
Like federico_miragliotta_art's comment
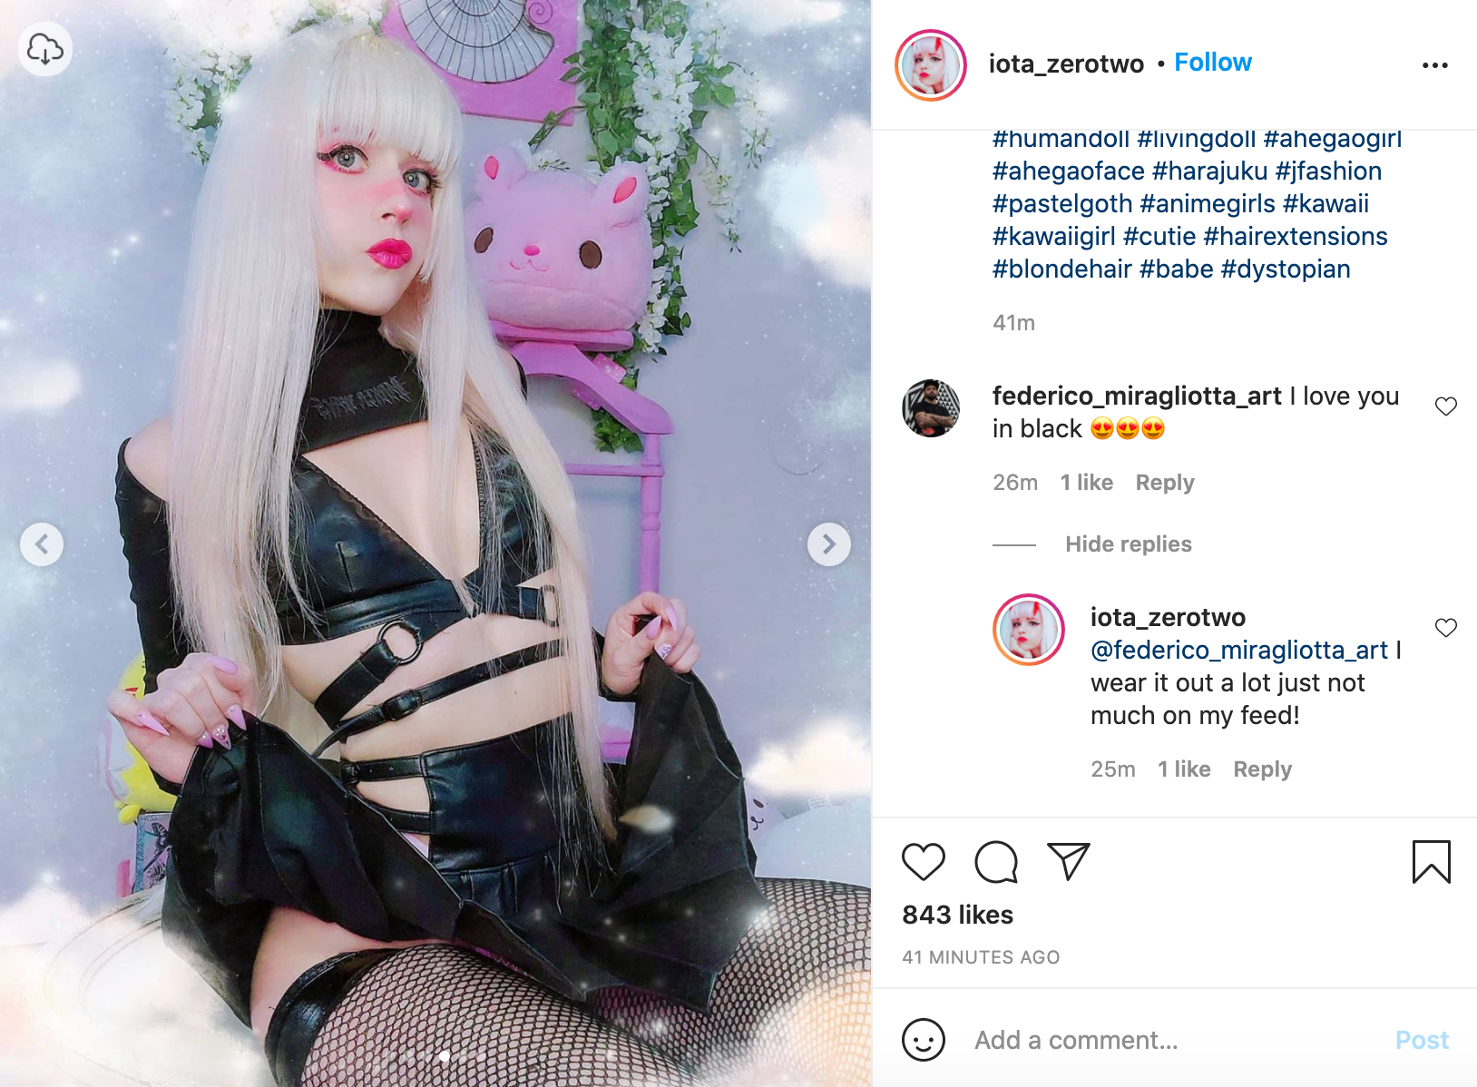click(x=1445, y=406)
